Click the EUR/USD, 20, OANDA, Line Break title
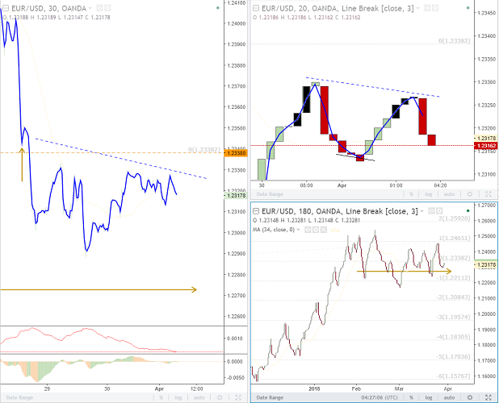499x403 pixels. (x=338, y=8)
